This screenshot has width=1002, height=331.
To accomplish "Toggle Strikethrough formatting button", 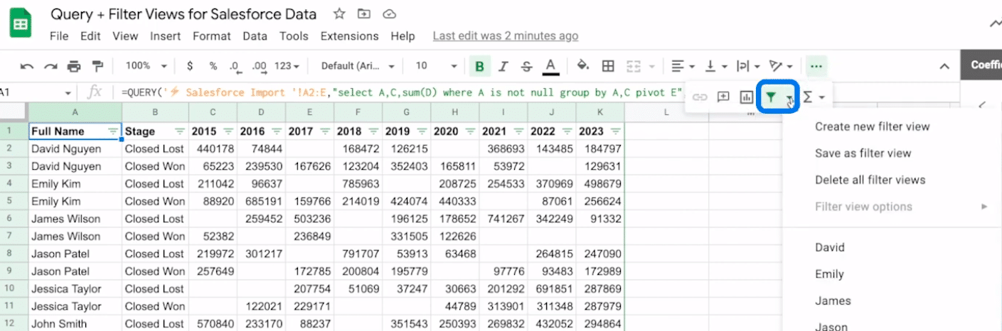I will (526, 66).
